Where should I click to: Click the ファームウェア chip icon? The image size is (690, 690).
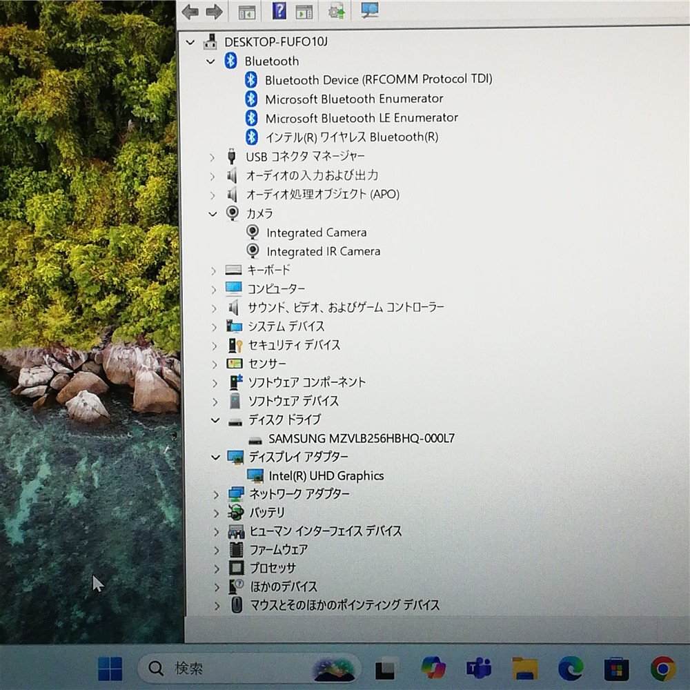pos(236,550)
